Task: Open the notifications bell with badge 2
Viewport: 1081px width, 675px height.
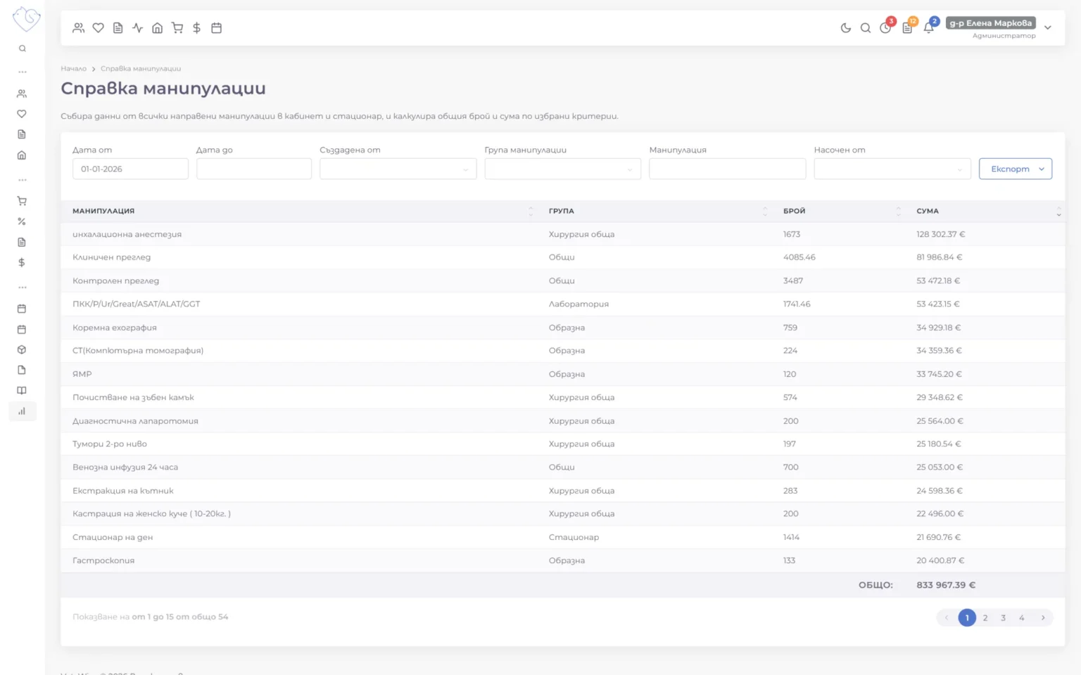Action: (x=930, y=27)
